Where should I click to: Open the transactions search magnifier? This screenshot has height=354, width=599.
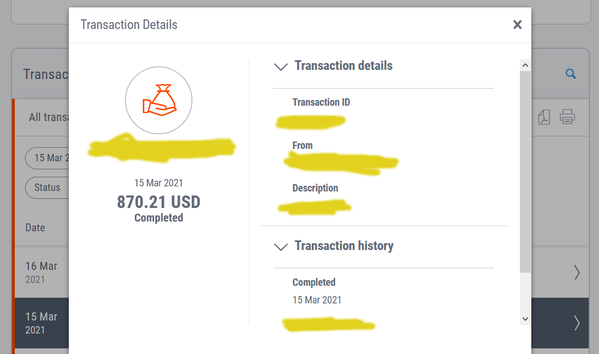coord(571,74)
